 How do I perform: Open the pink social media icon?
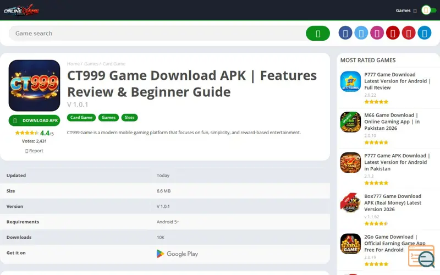tap(377, 34)
